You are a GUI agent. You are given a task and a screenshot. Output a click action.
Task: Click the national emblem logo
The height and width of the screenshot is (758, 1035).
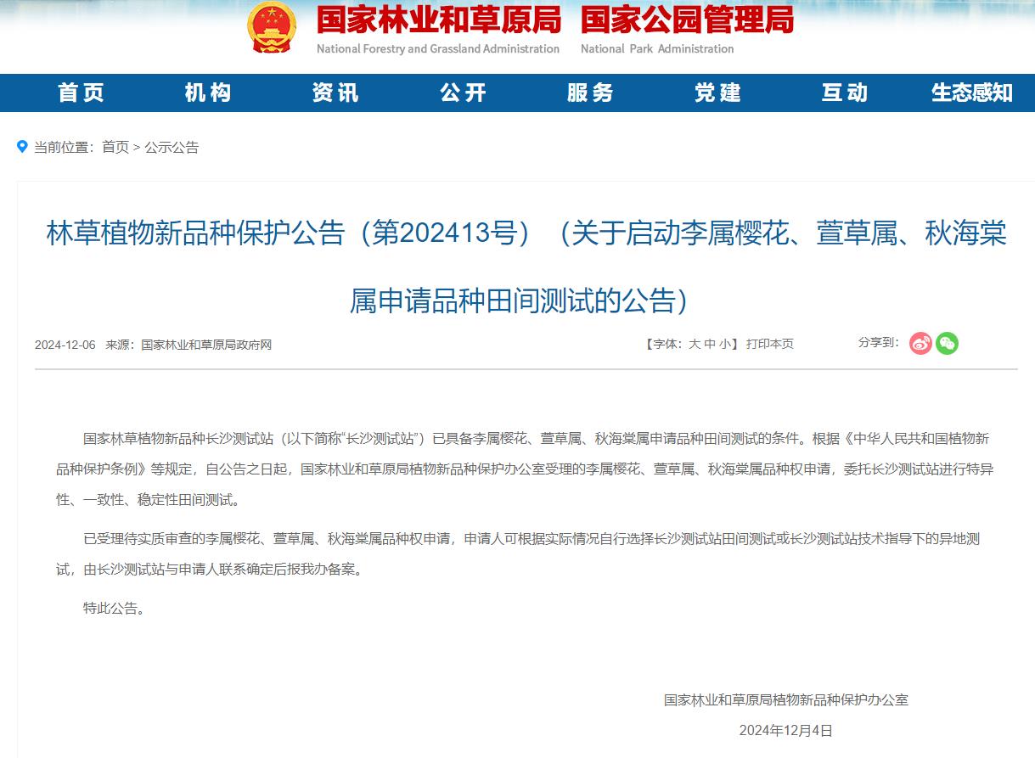coord(272,27)
